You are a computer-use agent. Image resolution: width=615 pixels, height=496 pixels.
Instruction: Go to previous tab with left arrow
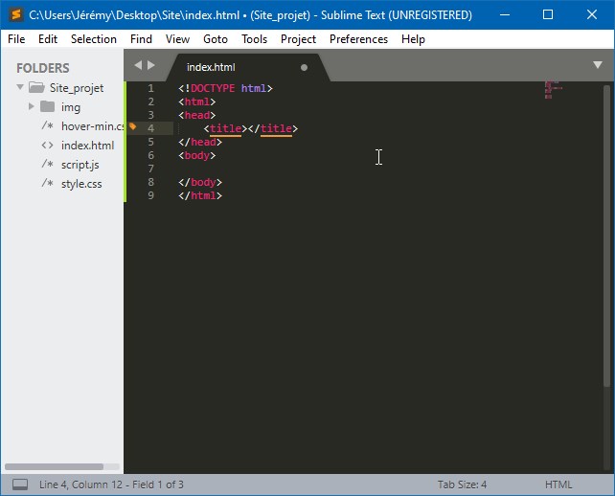pos(138,65)
